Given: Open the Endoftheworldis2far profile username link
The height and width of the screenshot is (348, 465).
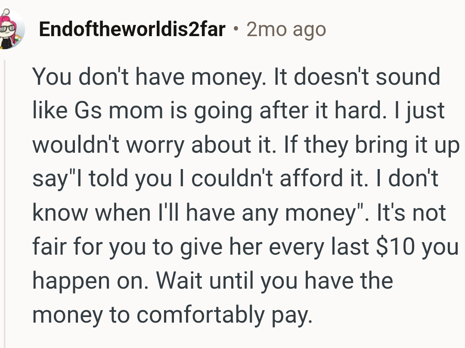Looking at the screenshot, I should (x=132, y=29).
